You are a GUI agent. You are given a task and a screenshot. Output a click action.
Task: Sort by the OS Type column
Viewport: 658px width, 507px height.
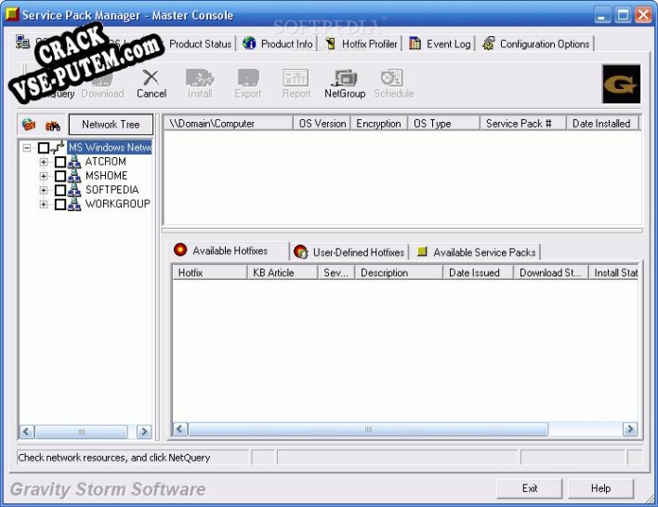point(443,124)
